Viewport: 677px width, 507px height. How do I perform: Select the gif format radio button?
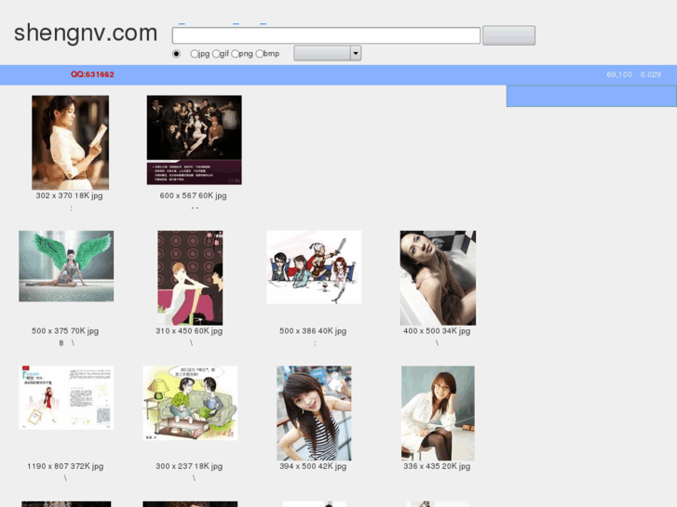pos(216,54)
